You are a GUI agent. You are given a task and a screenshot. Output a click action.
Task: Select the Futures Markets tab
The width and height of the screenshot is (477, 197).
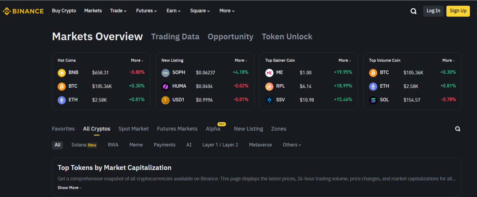tap(177, 129)
